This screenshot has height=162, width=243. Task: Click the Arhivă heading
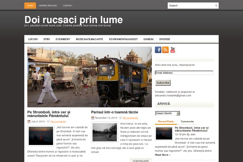coord(164,104)
